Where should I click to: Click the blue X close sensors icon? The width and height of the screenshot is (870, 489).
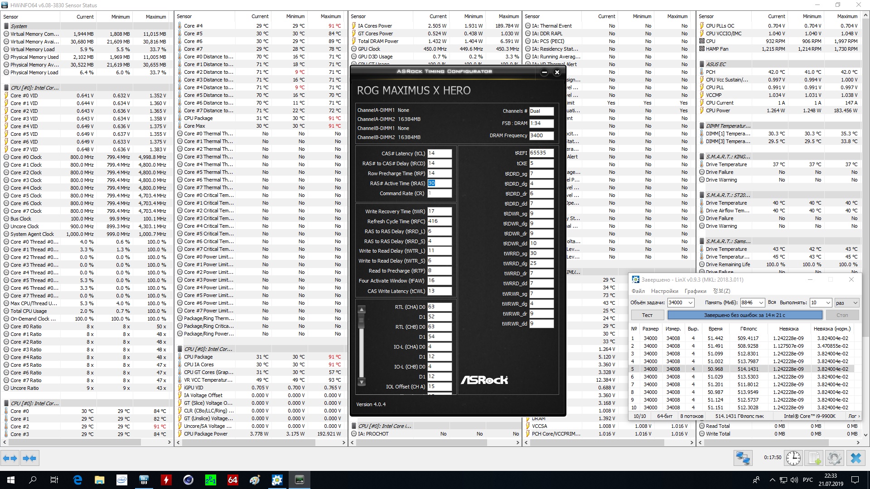coord(855,458)
